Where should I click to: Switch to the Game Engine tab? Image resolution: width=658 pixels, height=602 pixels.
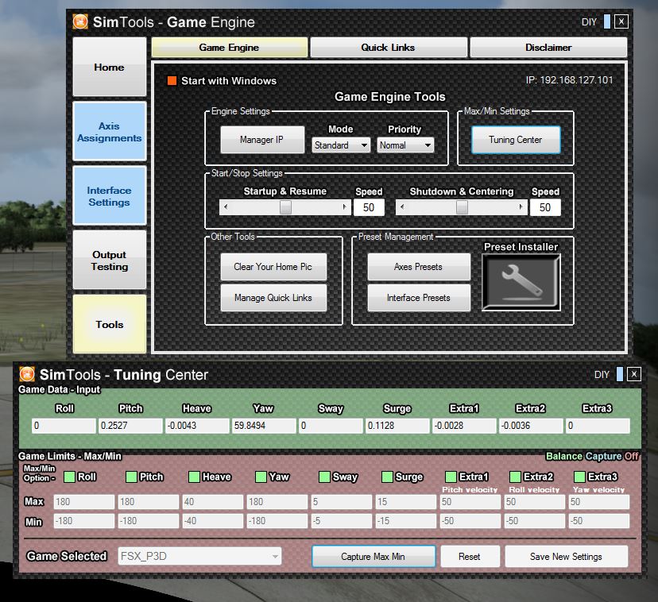[x=229, y=48]
